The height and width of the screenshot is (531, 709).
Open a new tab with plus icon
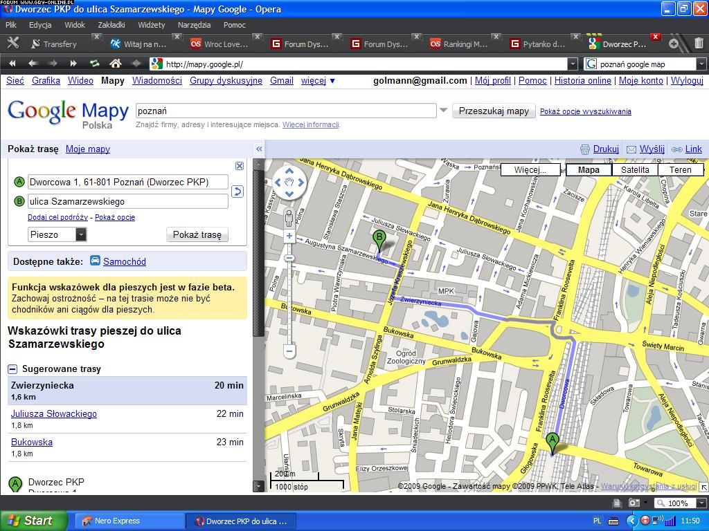tap(674, 44)
